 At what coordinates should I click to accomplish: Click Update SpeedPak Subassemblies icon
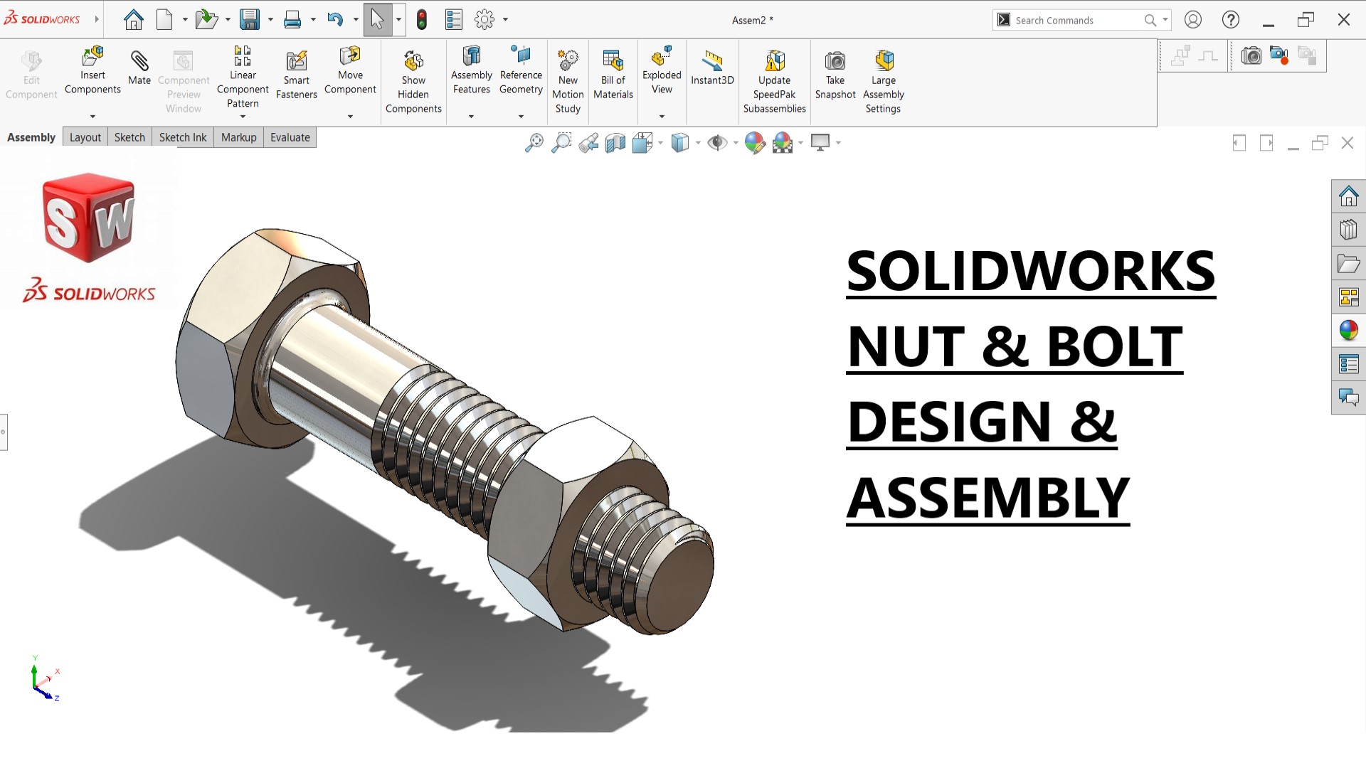774,61
